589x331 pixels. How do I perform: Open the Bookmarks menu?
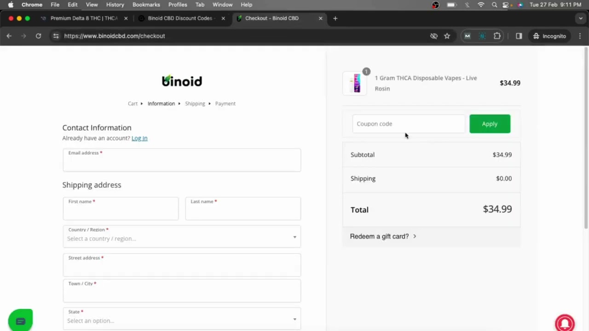tap(146, 5)
